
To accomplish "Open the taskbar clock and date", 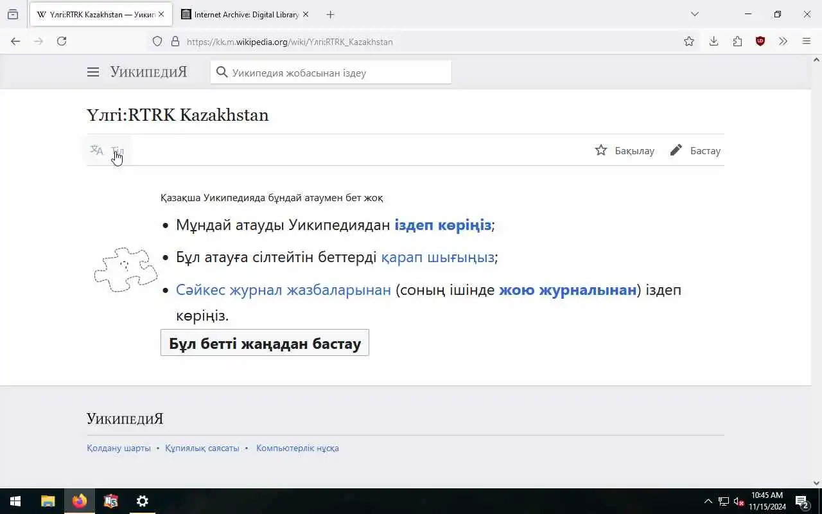I will coord(767,501).
